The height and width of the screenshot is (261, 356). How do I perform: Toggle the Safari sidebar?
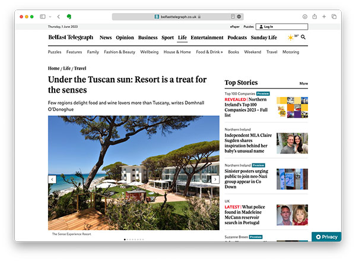coord(42,17)
